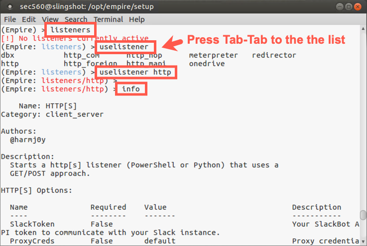Click scrollbar down arrow
Viewport: 367px width, 246px height.
(x=363, y=242)
